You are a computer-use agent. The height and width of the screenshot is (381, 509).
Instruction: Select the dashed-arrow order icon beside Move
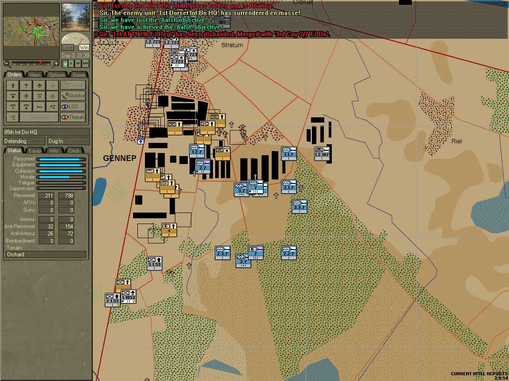click(x=27, y=85)
